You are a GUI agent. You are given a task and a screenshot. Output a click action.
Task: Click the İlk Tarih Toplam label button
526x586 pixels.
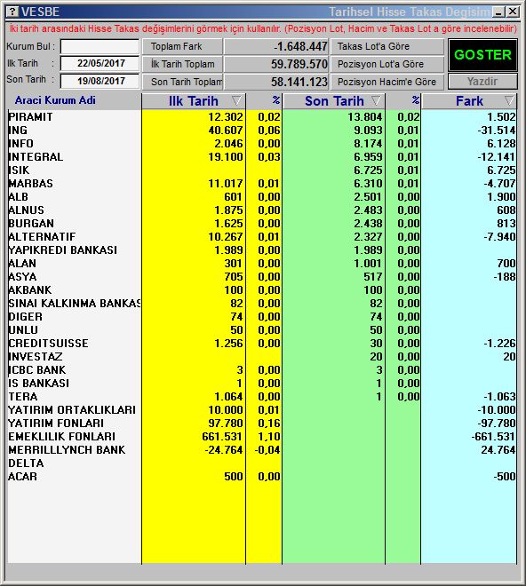(182, 64)
